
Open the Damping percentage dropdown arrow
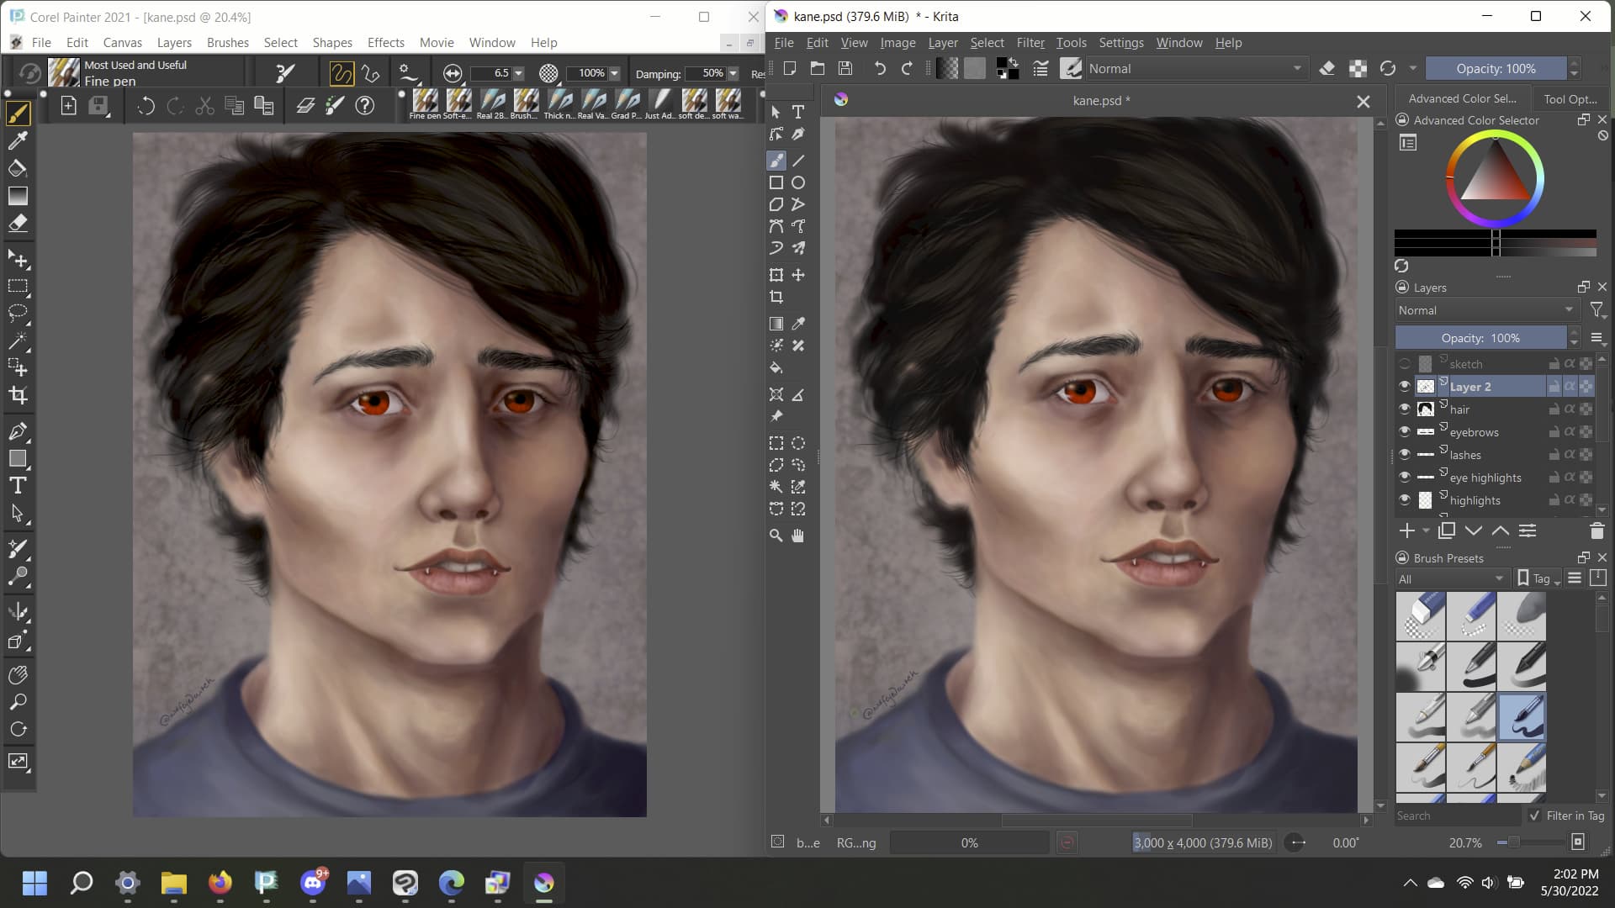pos(733,74)
